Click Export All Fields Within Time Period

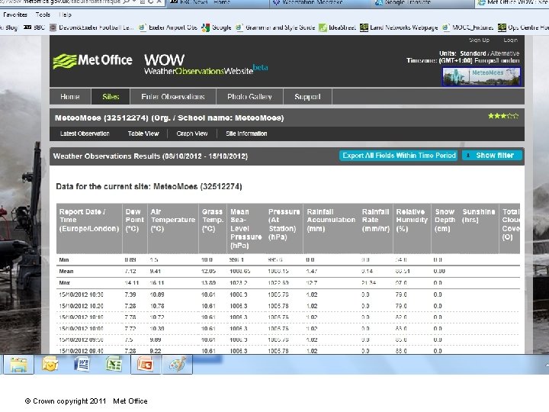pyautogui.click(x=399, y=156)
